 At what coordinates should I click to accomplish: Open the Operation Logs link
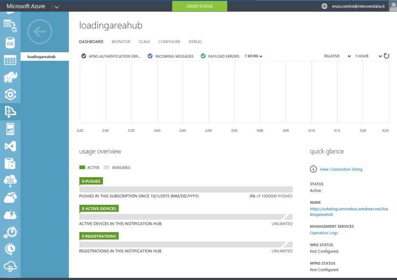(x=324, y=233)
